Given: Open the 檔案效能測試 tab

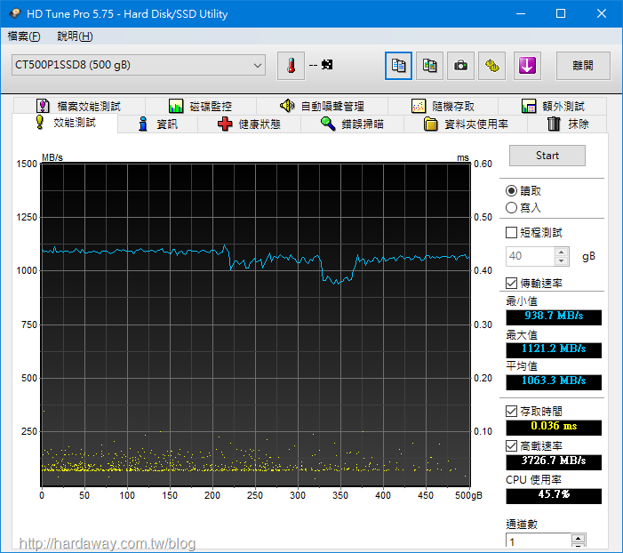Looking at the screenshot, I should pyautogui.click(x=79, y=106).
